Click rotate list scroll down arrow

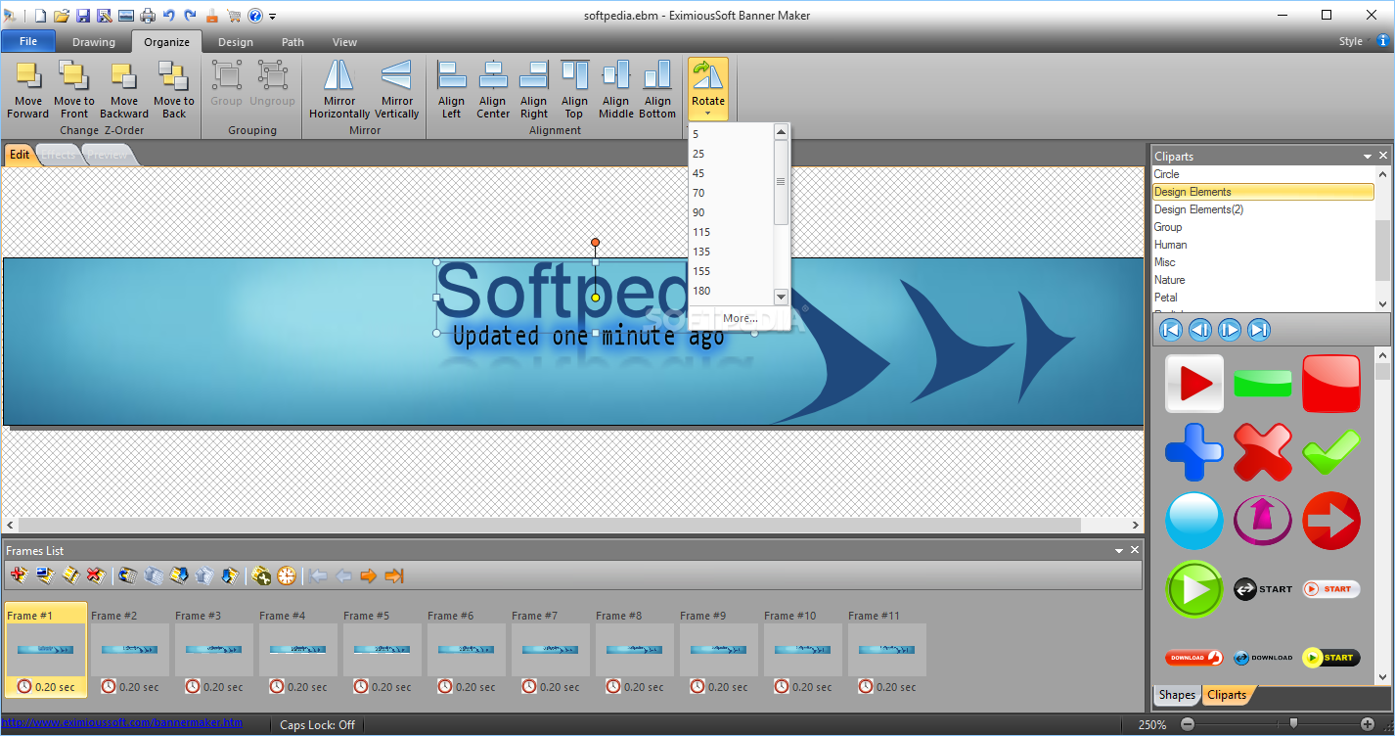[781, 297]
